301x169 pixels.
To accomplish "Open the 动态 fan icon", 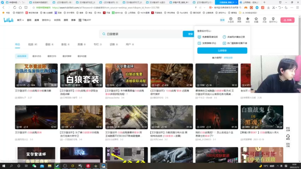I will (x=248, y=20).
